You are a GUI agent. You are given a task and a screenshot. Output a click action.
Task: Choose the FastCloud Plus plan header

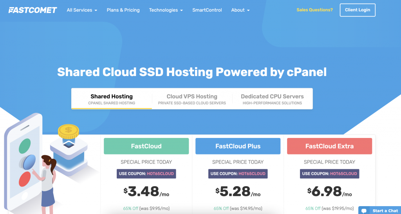(238, 146)
